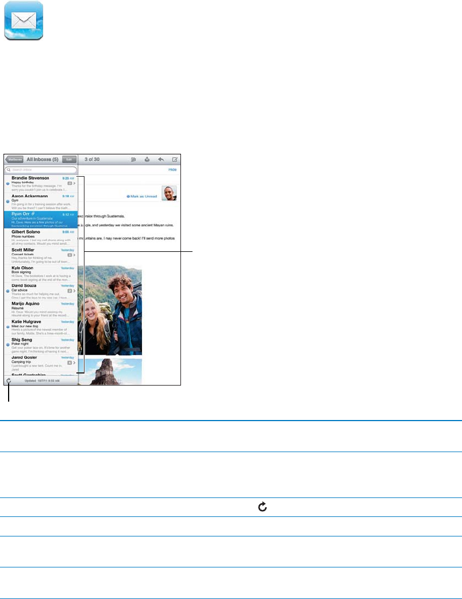Open Kyle Olson's Book signing message
Viewport: 462px width, 599px height.
click(x=41, y=274)
